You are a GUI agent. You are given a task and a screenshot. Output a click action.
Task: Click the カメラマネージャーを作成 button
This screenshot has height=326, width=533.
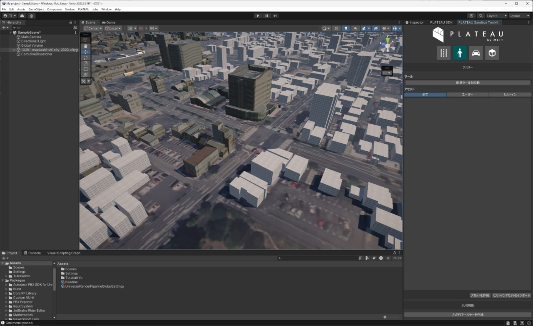point(468,315)
